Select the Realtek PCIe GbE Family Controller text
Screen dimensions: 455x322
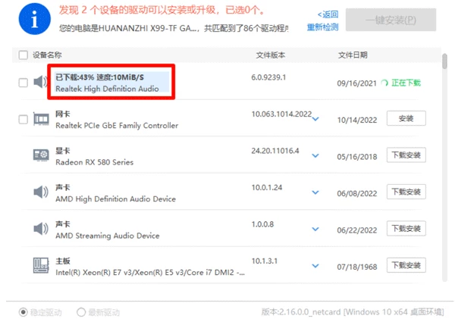tap(117, 126)
